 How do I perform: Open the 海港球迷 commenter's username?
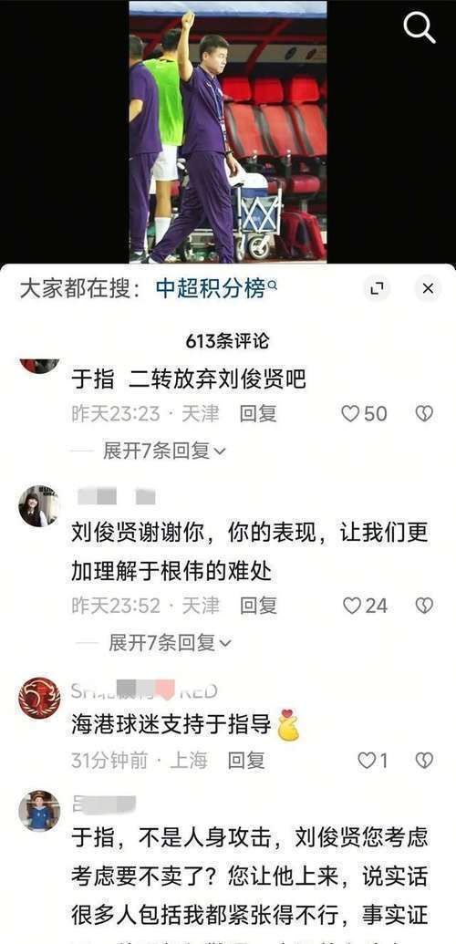[x=144, y=691]
